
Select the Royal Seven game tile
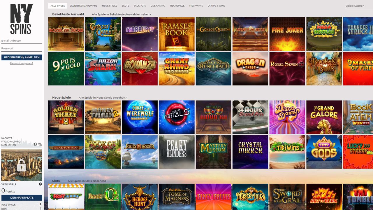287,69
